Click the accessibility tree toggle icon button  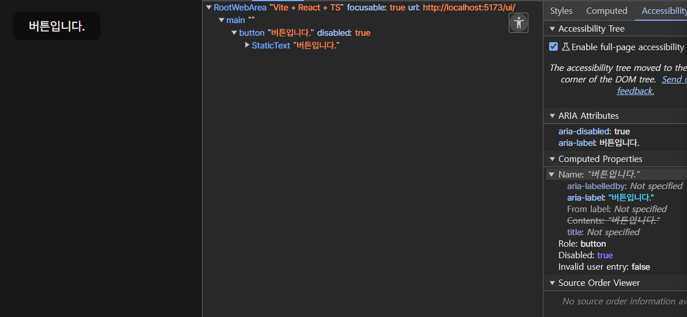point(519,23)
